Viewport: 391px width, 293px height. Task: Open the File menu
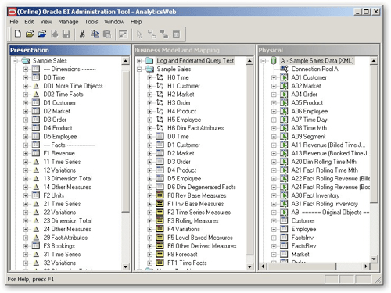point(14,22)
